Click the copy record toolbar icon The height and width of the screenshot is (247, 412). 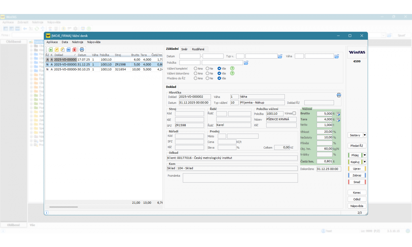coord(63,50)
